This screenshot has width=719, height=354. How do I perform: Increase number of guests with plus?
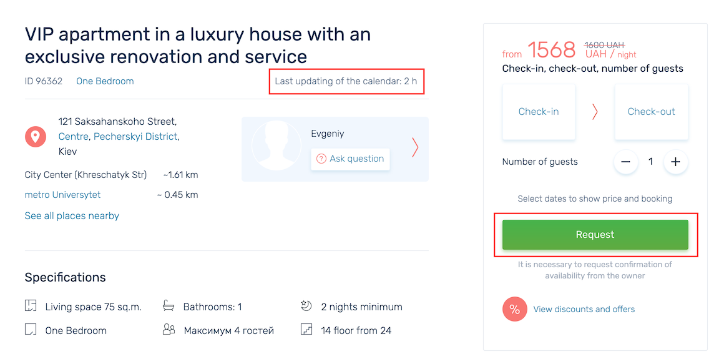click(675, 162)
